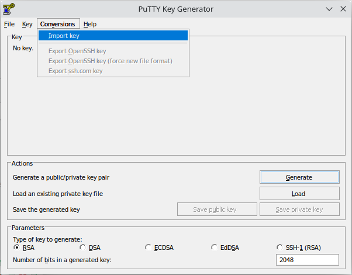Click the Load button for existing key

[299, 194]
